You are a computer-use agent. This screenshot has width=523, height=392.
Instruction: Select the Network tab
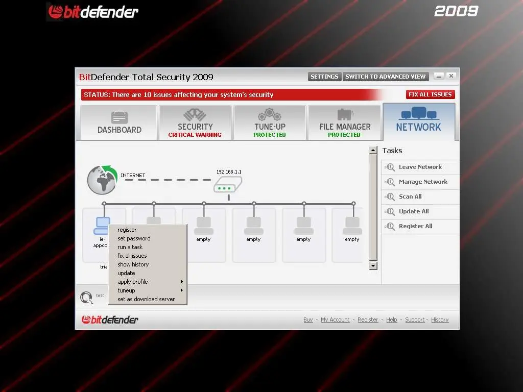pos(419,122)
